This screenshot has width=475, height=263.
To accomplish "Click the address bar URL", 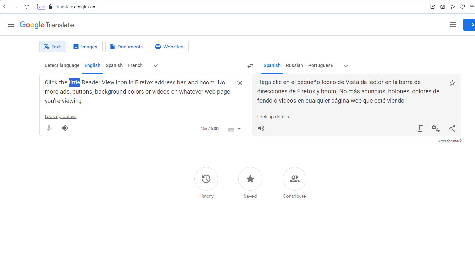I will [x=77, y=7].
